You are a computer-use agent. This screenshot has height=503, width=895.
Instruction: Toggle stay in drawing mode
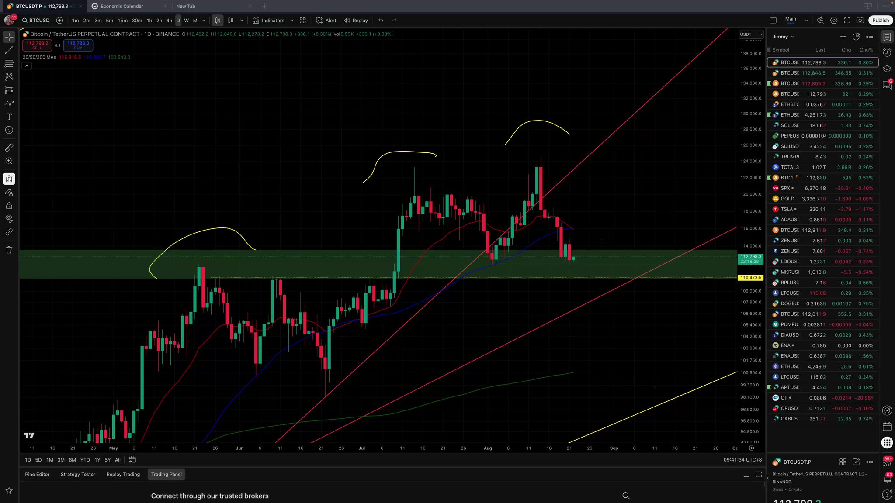9,192
